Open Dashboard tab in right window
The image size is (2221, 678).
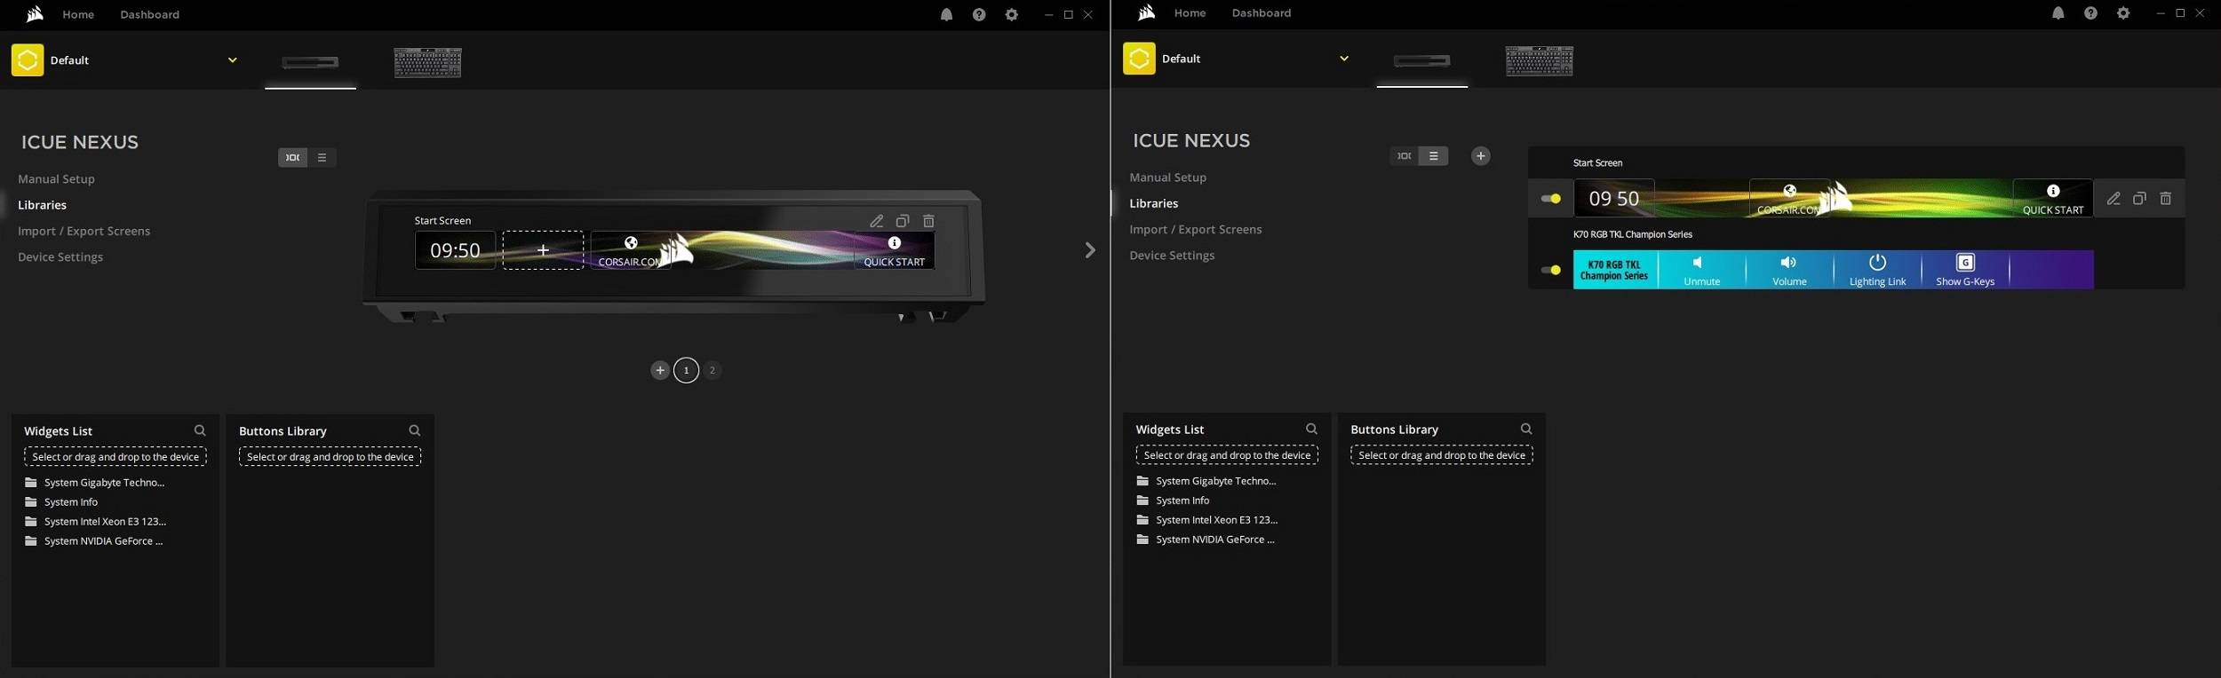[1261, 13]
